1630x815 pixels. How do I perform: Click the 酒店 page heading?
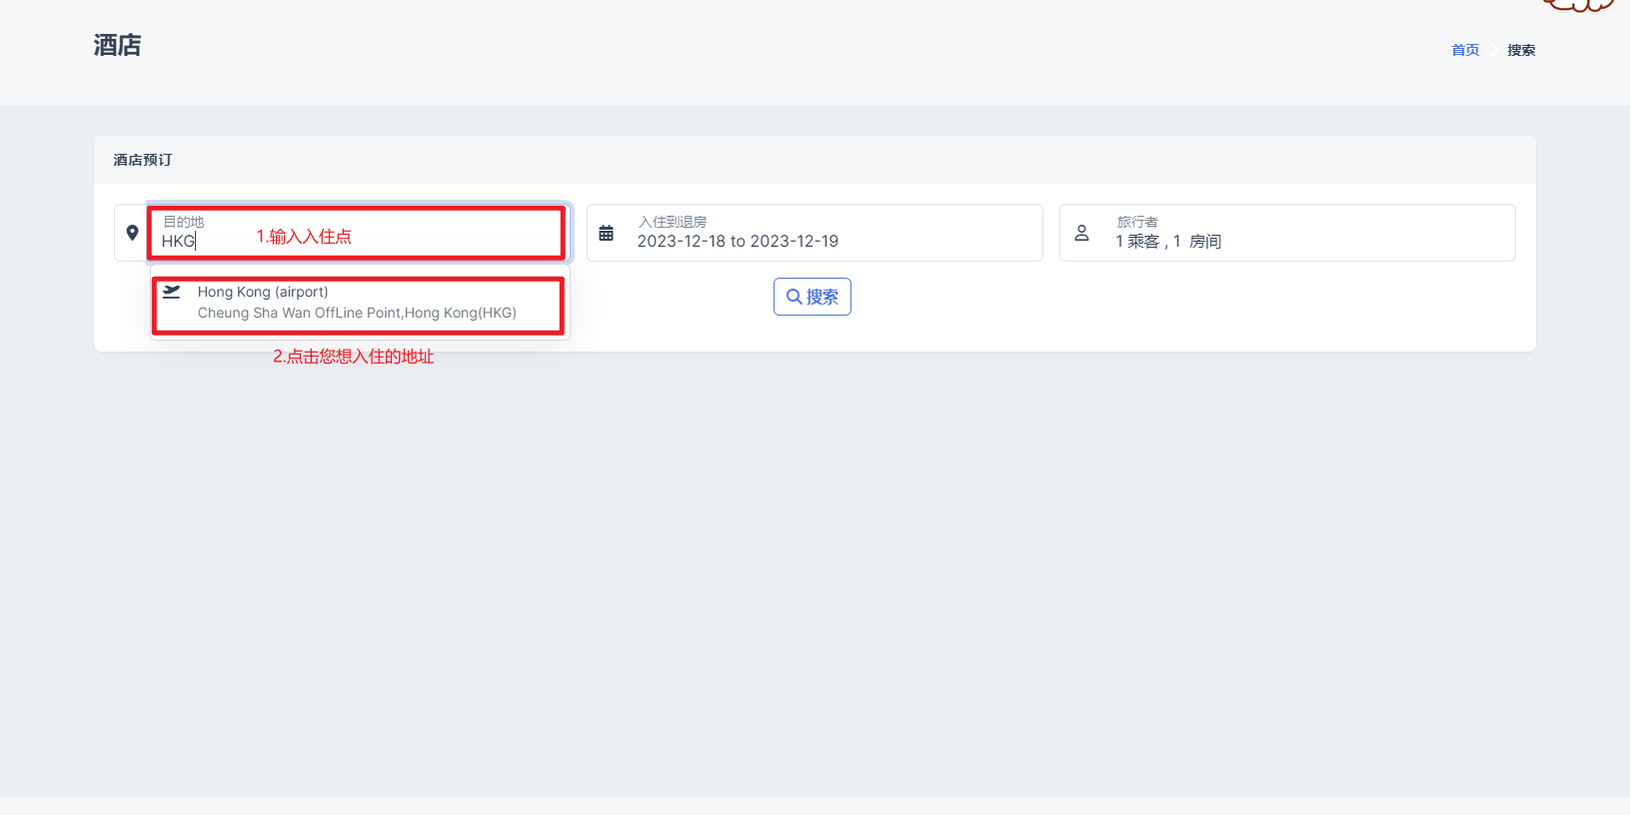[x=118, y=45]
